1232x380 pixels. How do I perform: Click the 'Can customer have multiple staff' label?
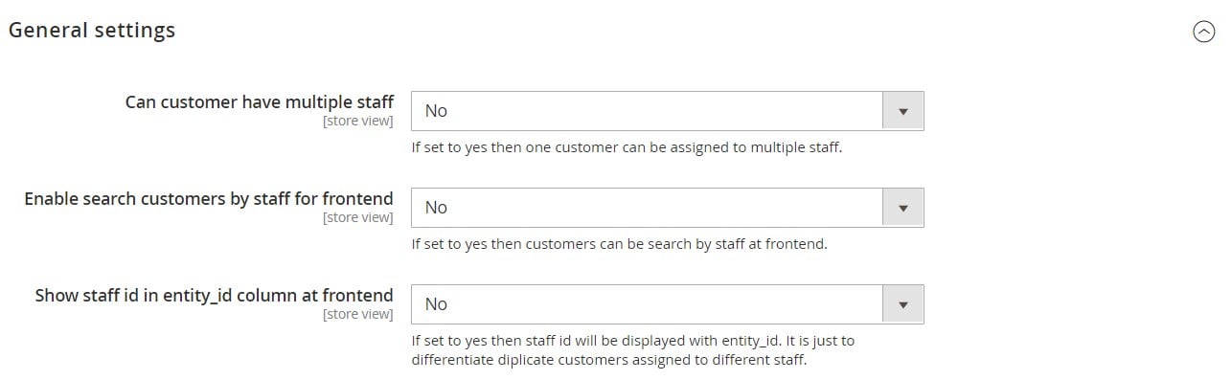[x=260, y=101]
